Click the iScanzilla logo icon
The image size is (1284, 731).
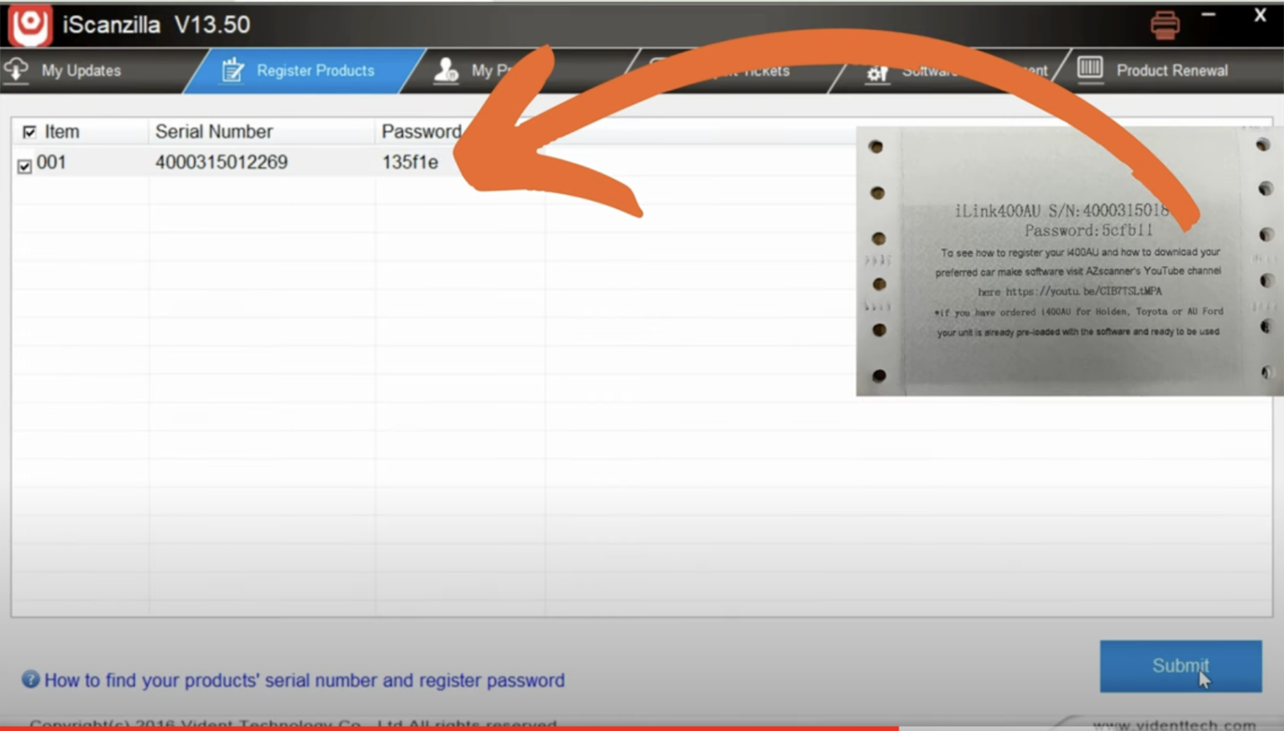[x=30, y=25]
